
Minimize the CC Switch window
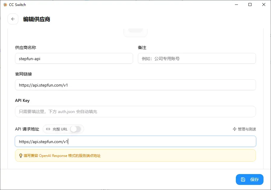coord(236,5)
